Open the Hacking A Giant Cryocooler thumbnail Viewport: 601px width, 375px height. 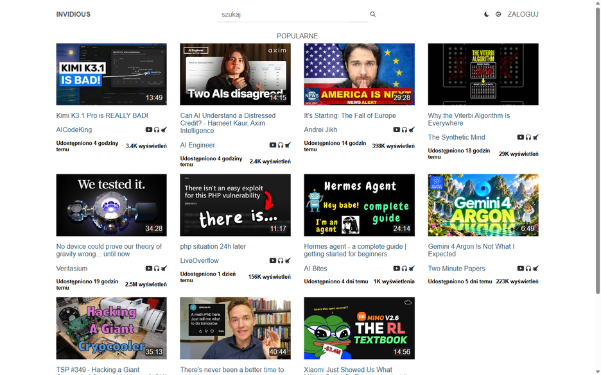[x=112, y=328]
